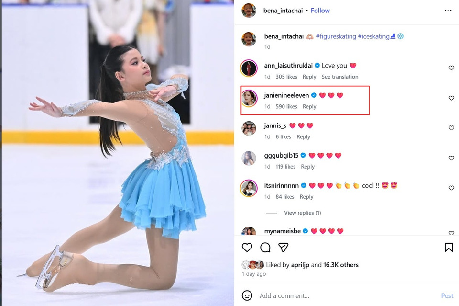Viewport: 459px width, 306px height.
Task: Open the 16.3K others likes list
Action: point(341,265)
